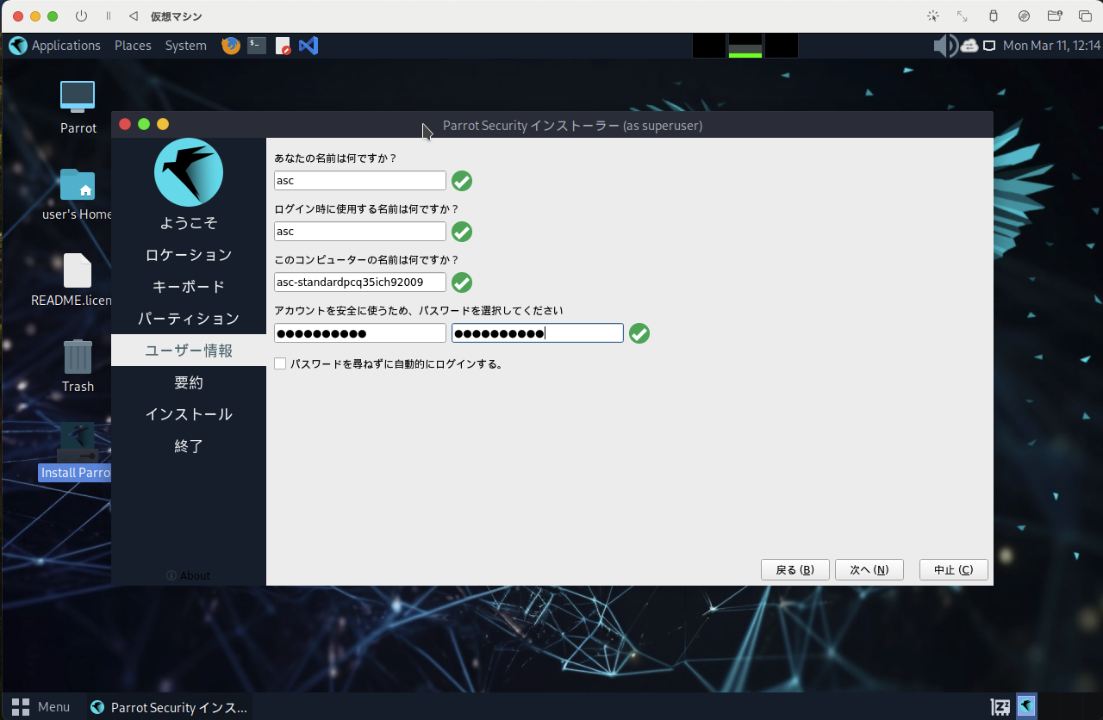
Task: Open the text editor launcher icon
Action: 283,46
